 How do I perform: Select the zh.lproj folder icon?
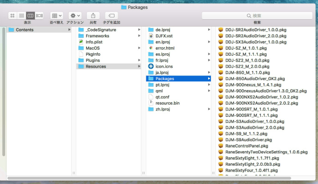click(151, 109)
